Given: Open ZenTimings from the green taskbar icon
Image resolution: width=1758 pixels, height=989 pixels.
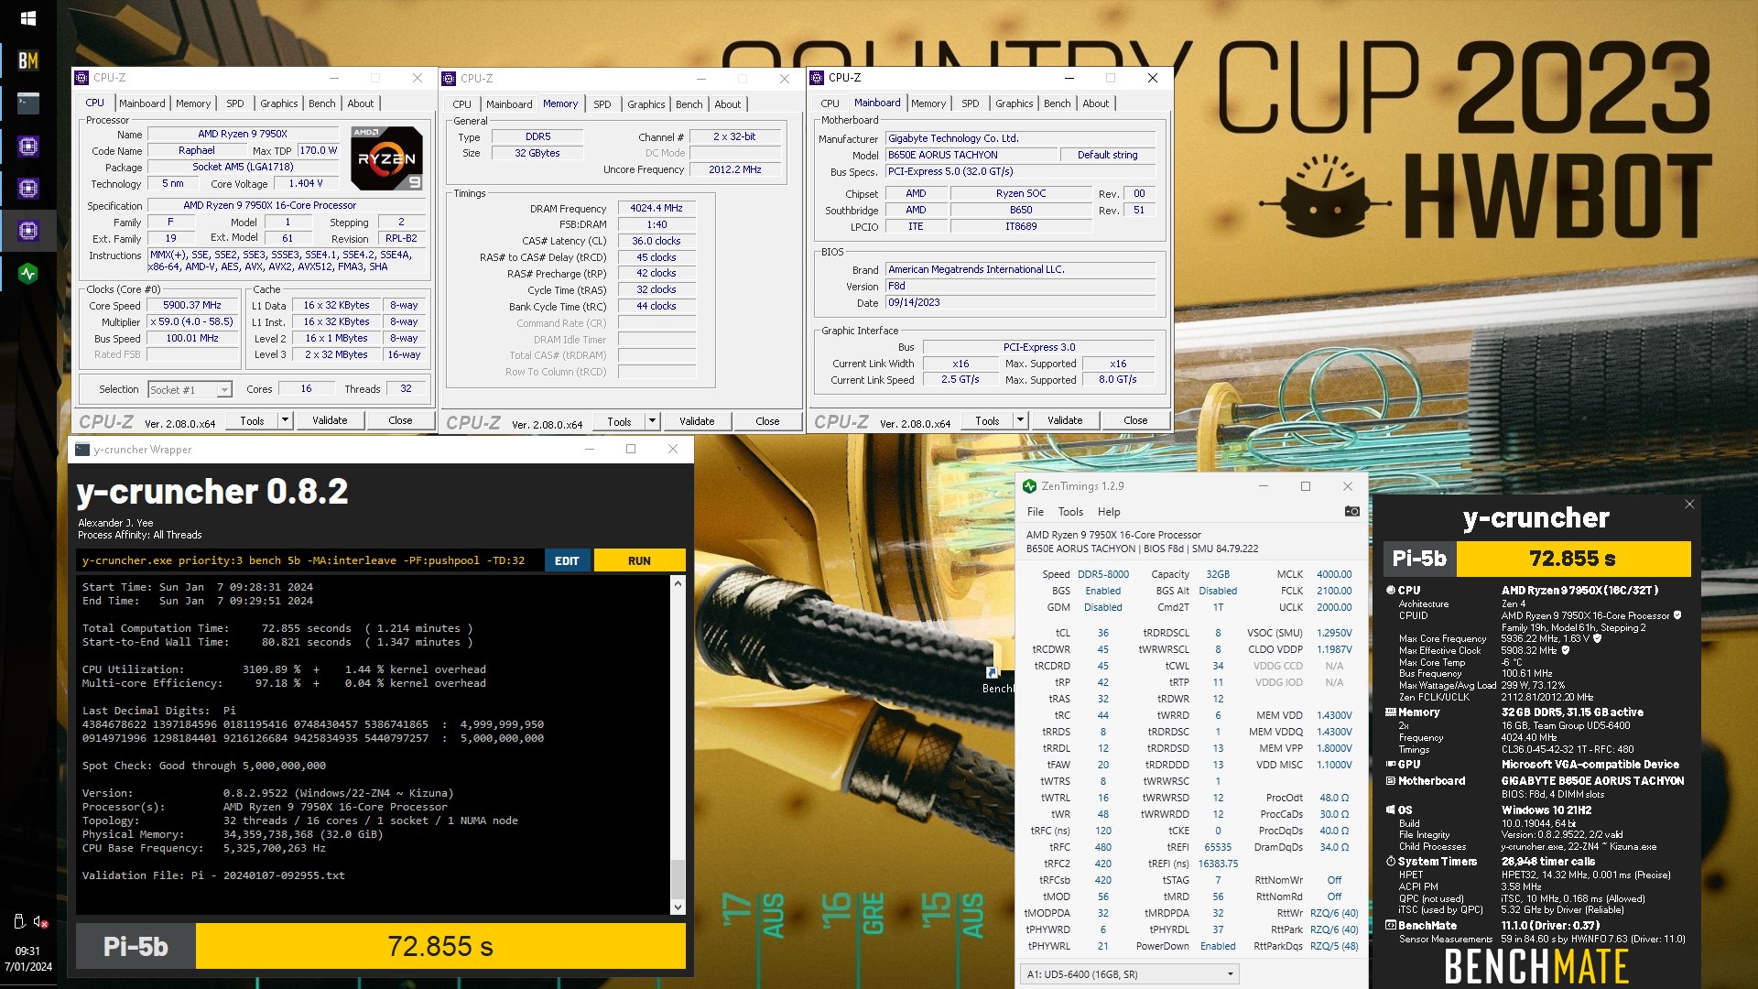Looking at the screenshot, I should click(27, 273).
